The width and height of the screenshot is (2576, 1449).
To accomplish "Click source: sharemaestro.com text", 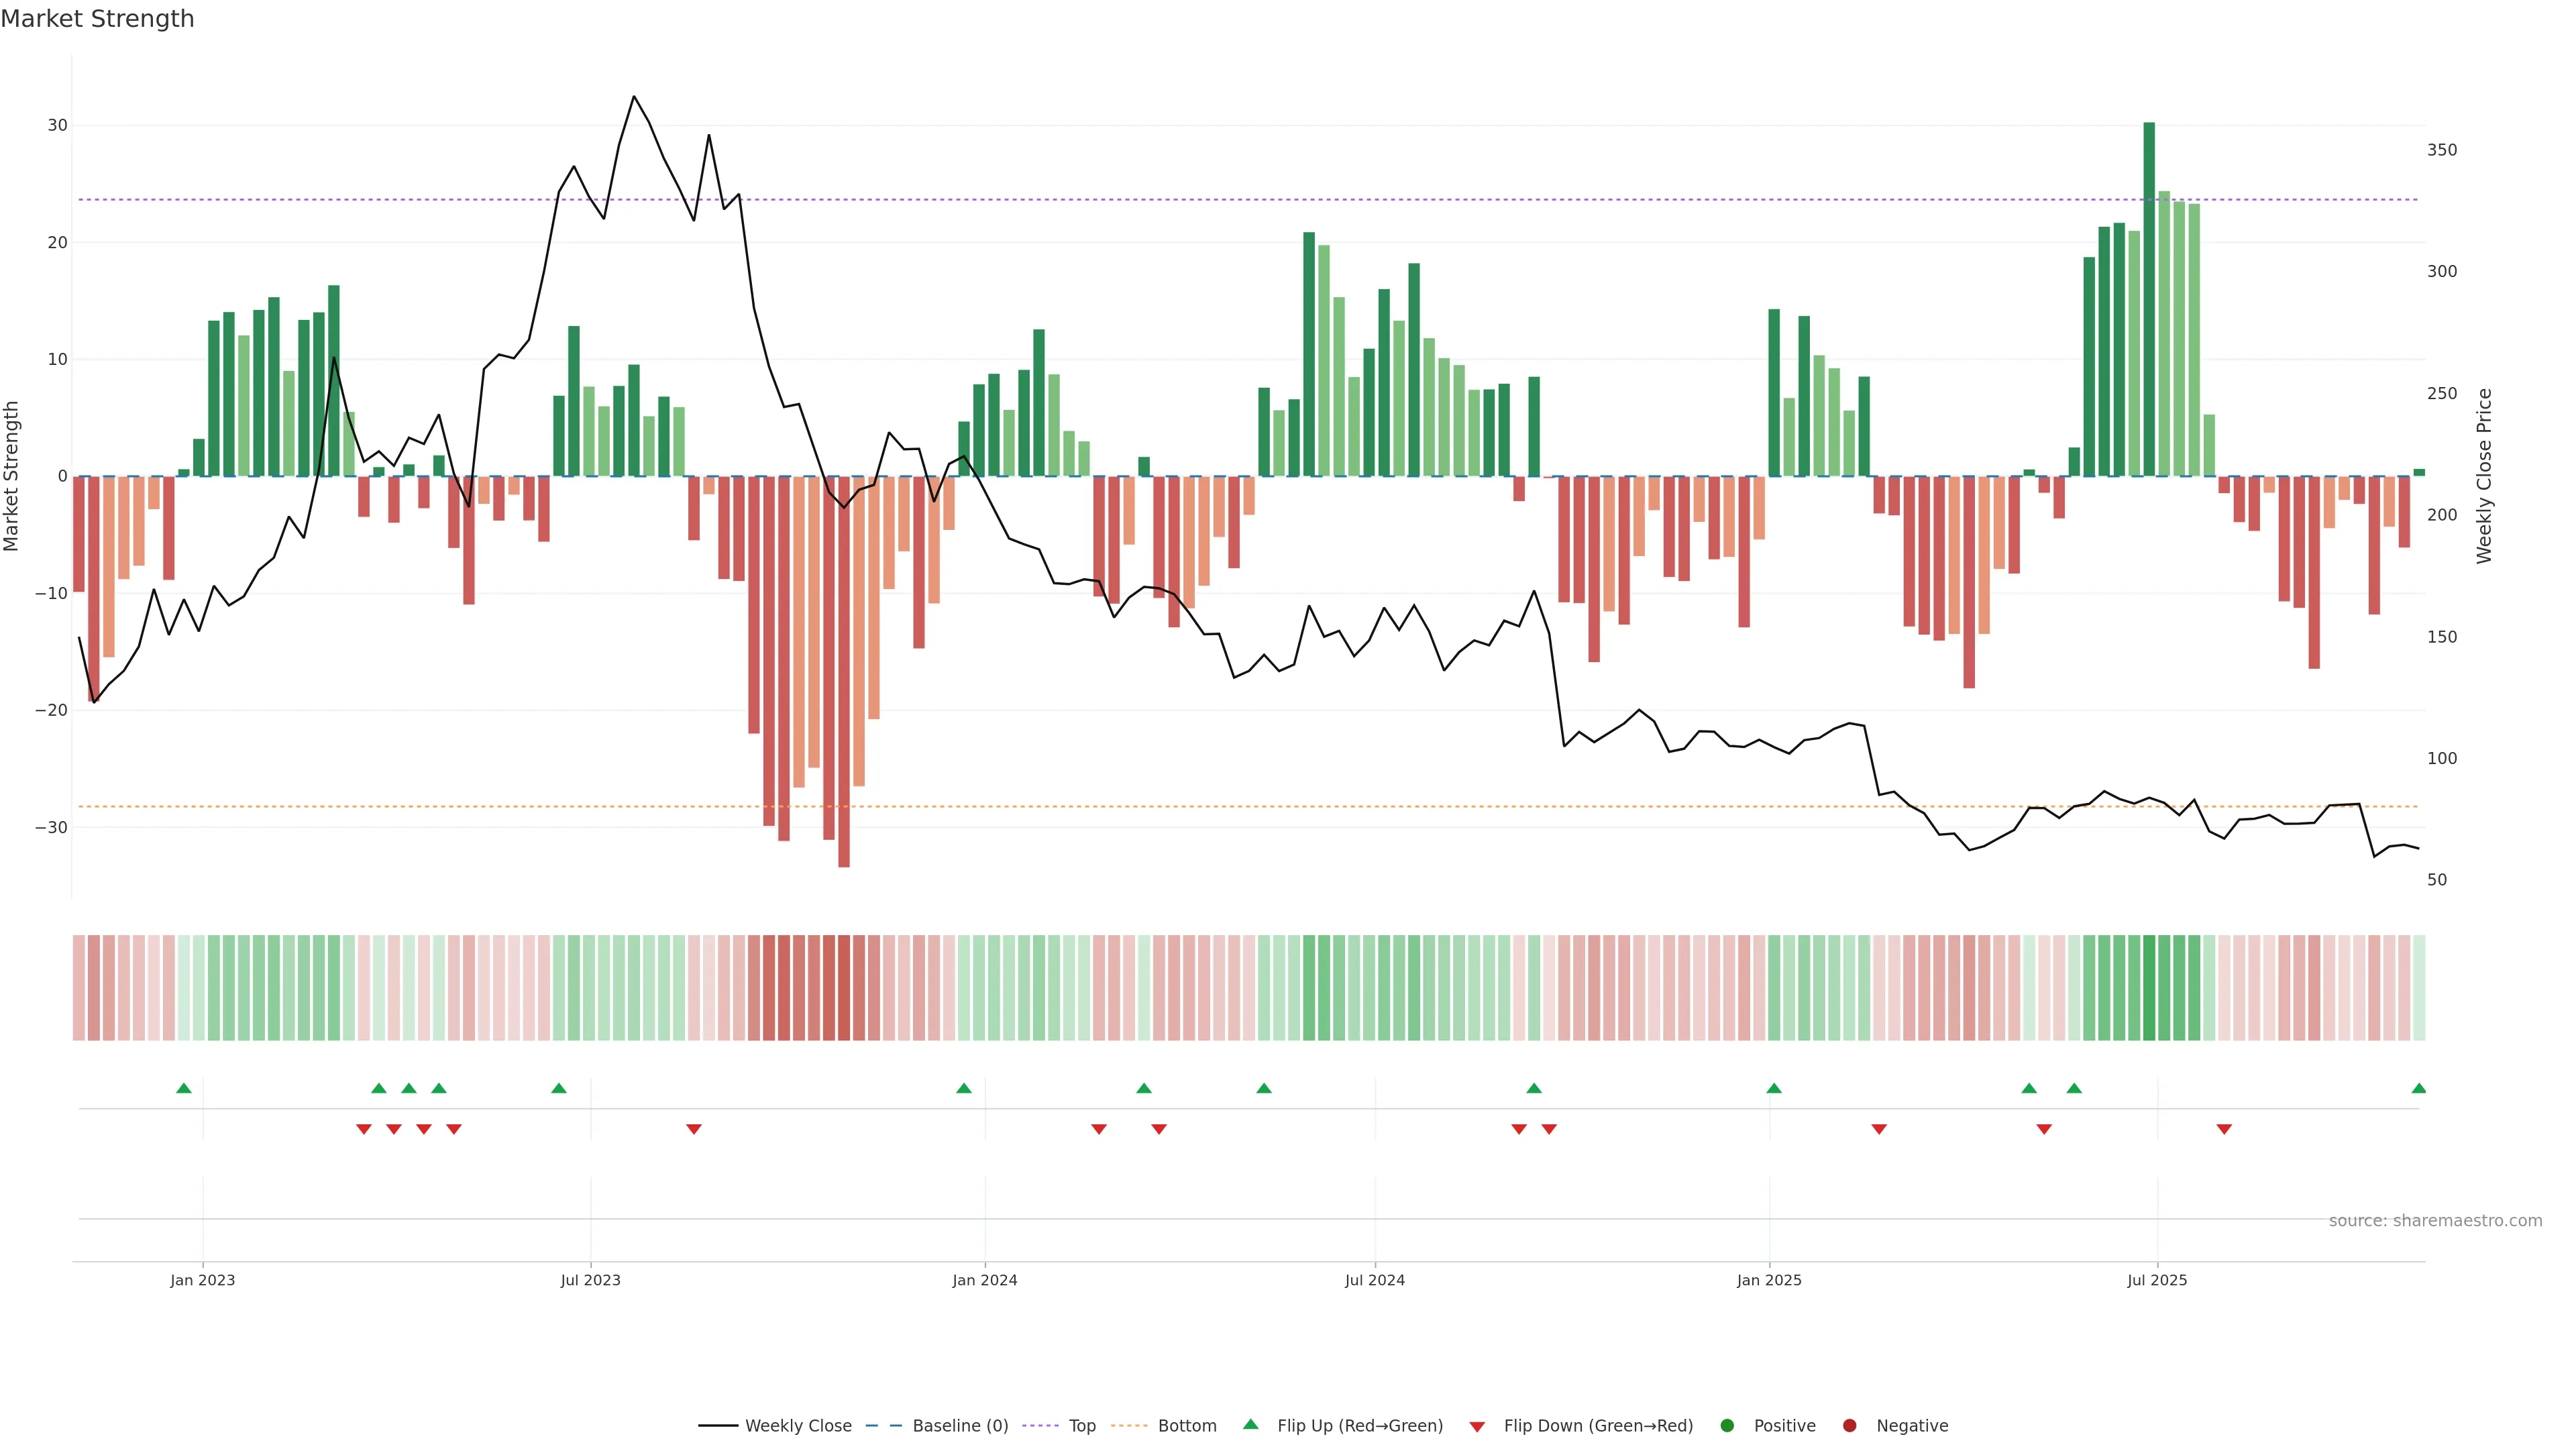I will tap(2435, 1220).
